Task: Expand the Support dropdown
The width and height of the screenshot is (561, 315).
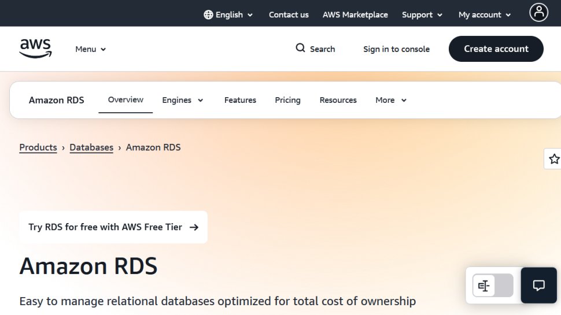Action: pyautogui.click(x=422, y=14)
